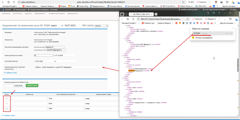Screen dimensions: 240x120
Task: Close the page search panel
Action: coord(233,28)
